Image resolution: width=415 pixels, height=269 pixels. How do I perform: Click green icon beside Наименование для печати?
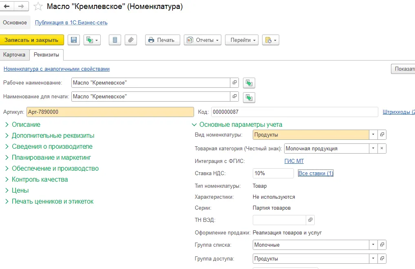point(249,98)
